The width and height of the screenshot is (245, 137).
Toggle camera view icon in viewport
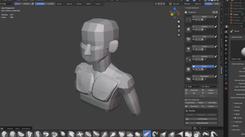point(179,30)
